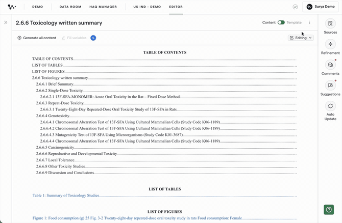Open the green help button
Image resolution: width=342 pixels, height=223 pixels.
pos(329,210)
